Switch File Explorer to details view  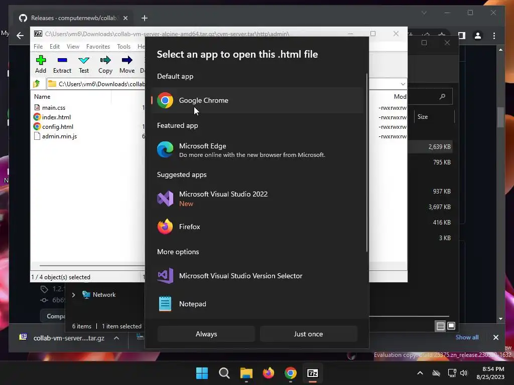tap(440, 326)
